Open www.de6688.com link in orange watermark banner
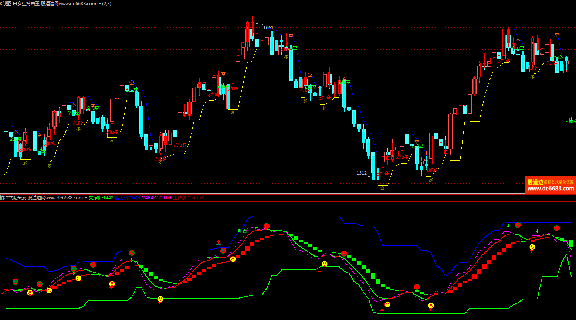576x320 pixels. 550,189
